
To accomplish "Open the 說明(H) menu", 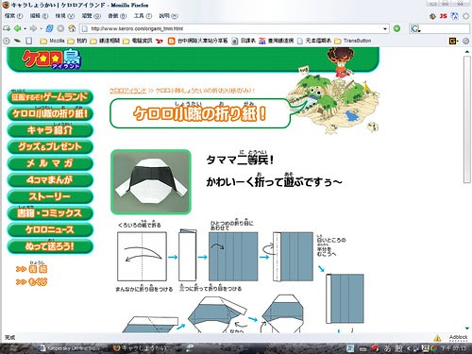I will click(x=168, y=16).
